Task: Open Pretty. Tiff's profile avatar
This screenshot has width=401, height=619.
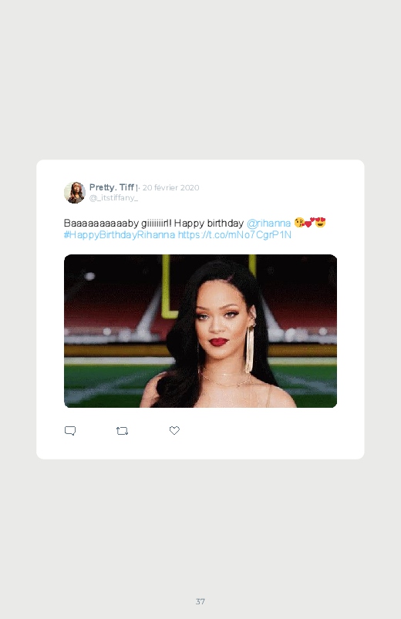Action: pyautogui.click(x=75, y=192)
